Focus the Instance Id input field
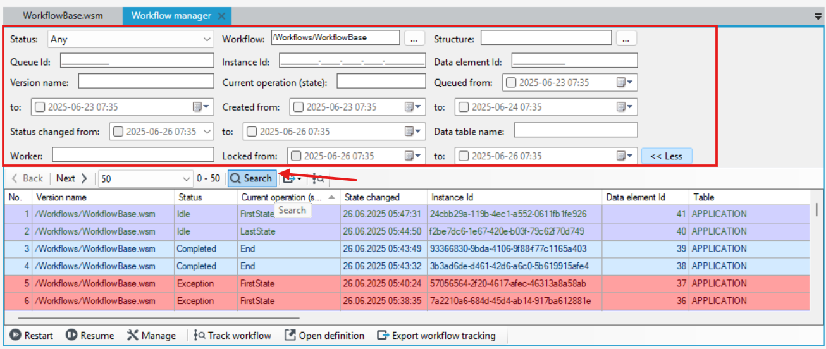 352,61
